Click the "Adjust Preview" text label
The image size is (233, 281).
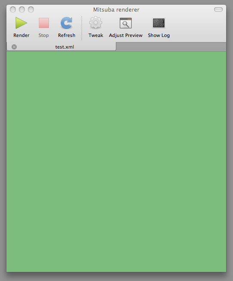click(x=126, y=35)
